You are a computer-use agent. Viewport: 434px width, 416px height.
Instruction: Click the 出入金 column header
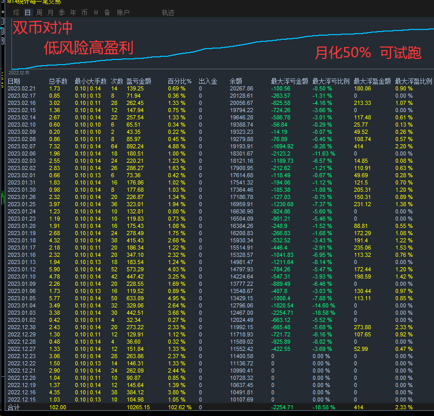[x=208, y=81]
